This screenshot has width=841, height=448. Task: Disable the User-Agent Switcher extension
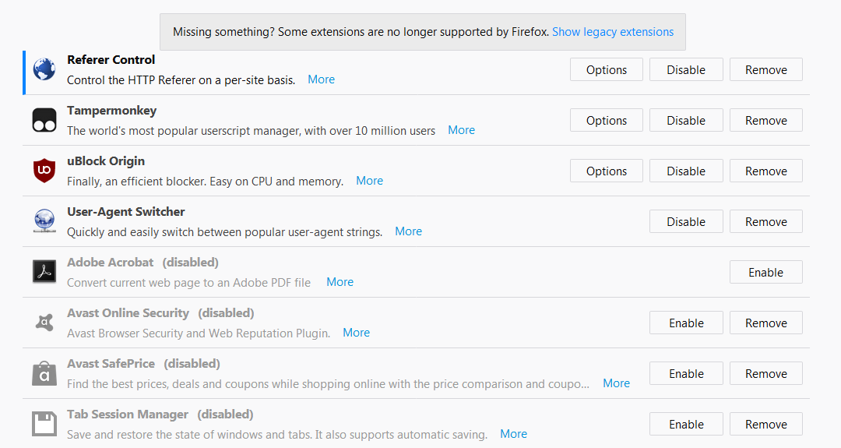coord(686,221)
